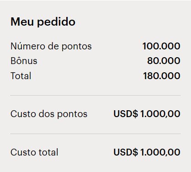Click the Custo total USD$ 1.000,00 amount
The height and width of the screenshot is (172, 191).
[x=147, y=152]
